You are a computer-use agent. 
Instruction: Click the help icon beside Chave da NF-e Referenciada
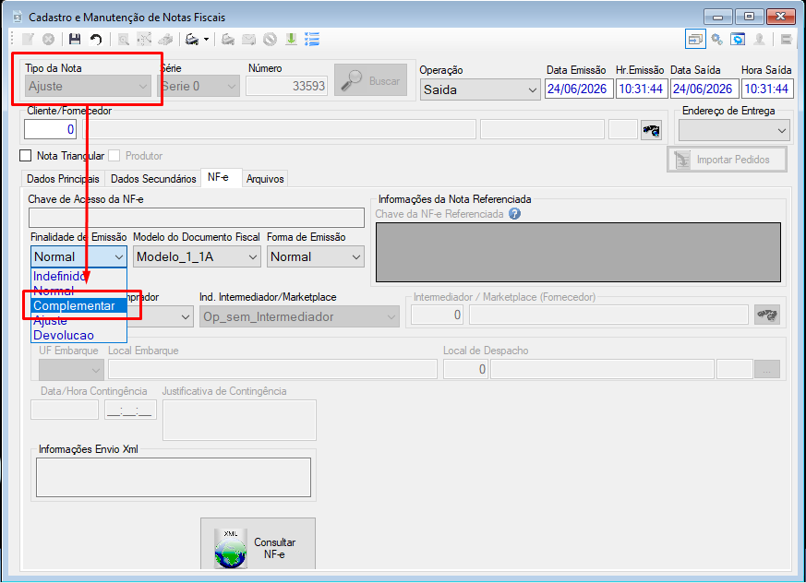[x=514, y=214]
